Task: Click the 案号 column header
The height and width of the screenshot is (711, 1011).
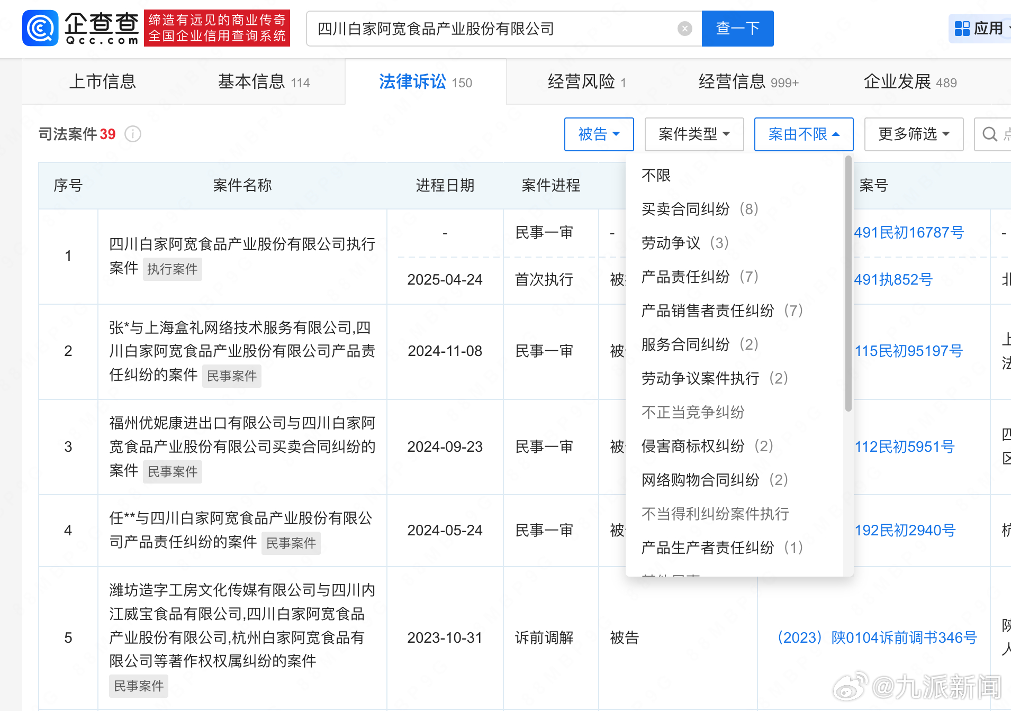Action: (873, 186)
